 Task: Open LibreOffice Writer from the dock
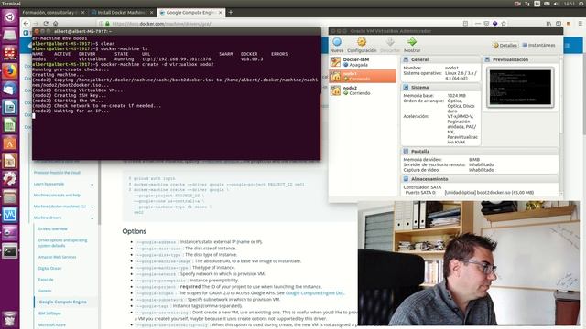[10, 107]
